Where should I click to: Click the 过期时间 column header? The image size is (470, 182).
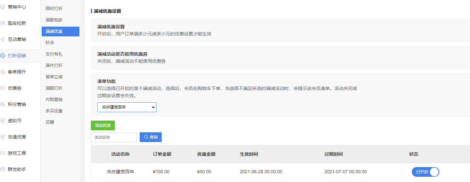334,154
